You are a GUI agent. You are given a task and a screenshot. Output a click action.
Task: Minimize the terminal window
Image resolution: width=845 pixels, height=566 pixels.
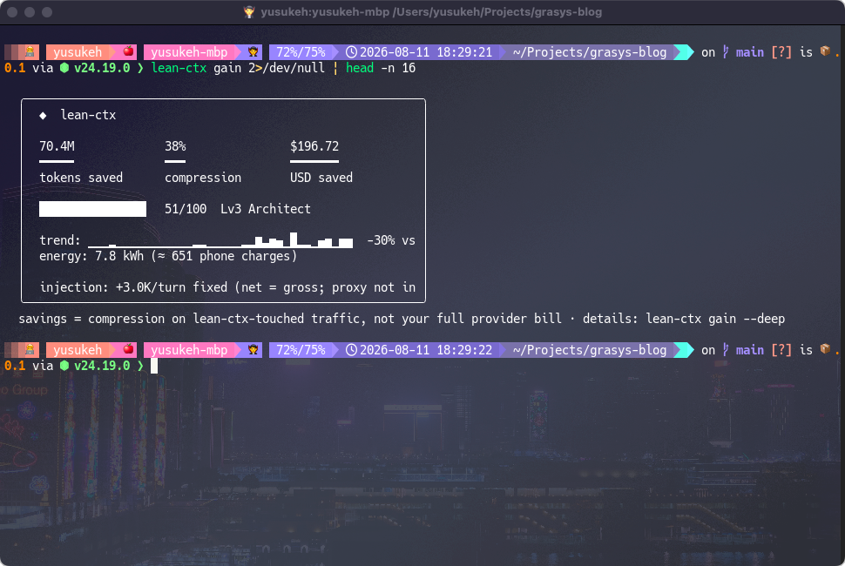tap(30, 12)
